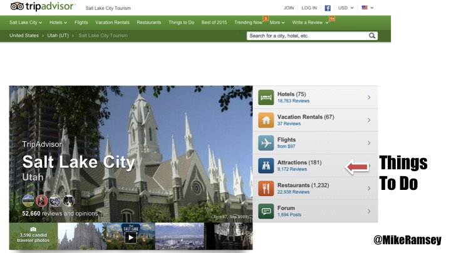Screen dimensions: 451x253
Task: Click the fourth reviewer avatar with dog
Action: (x=69, y=201)
